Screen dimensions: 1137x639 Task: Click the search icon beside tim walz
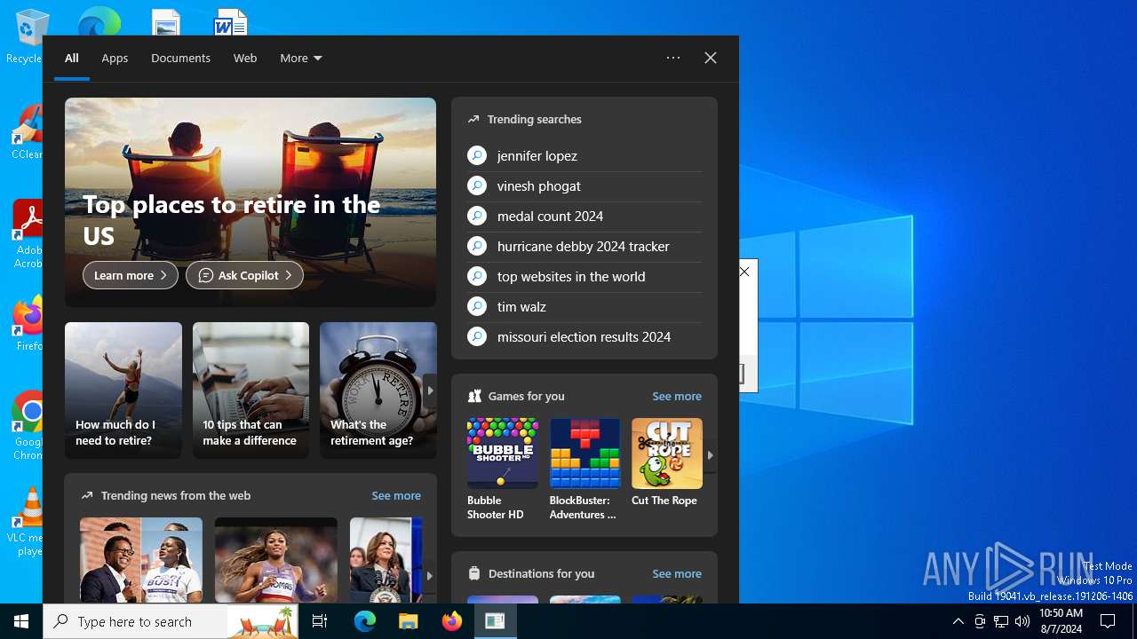(x=477, y=306)
